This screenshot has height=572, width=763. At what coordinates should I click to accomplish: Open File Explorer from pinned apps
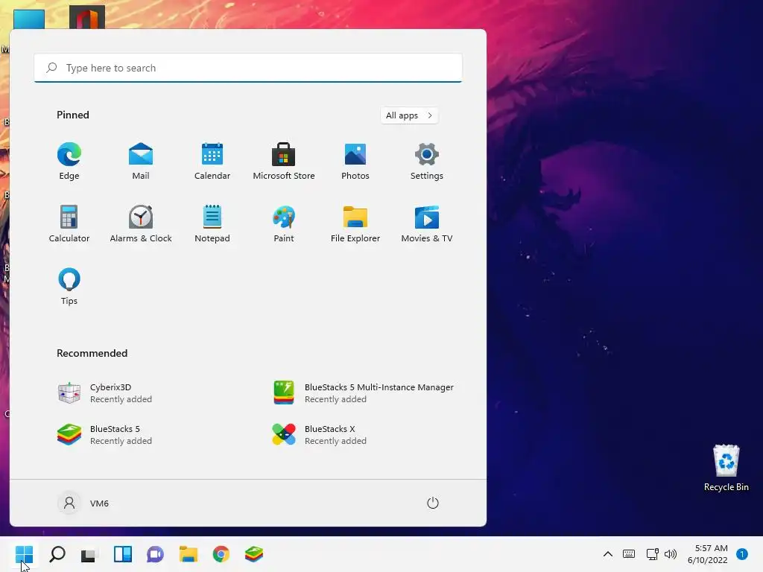[355, 223]
